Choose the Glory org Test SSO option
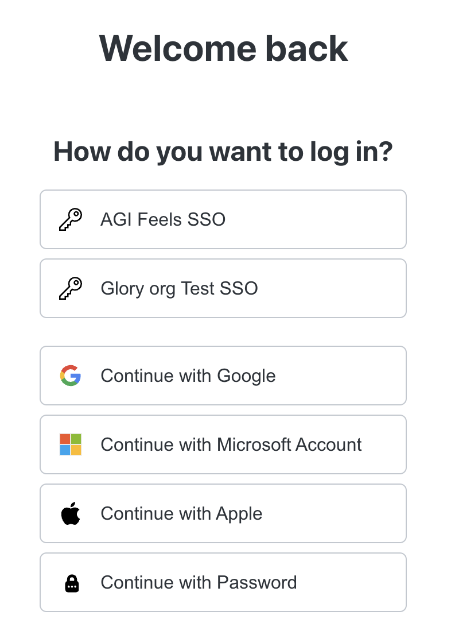 (x=223, y=288)
